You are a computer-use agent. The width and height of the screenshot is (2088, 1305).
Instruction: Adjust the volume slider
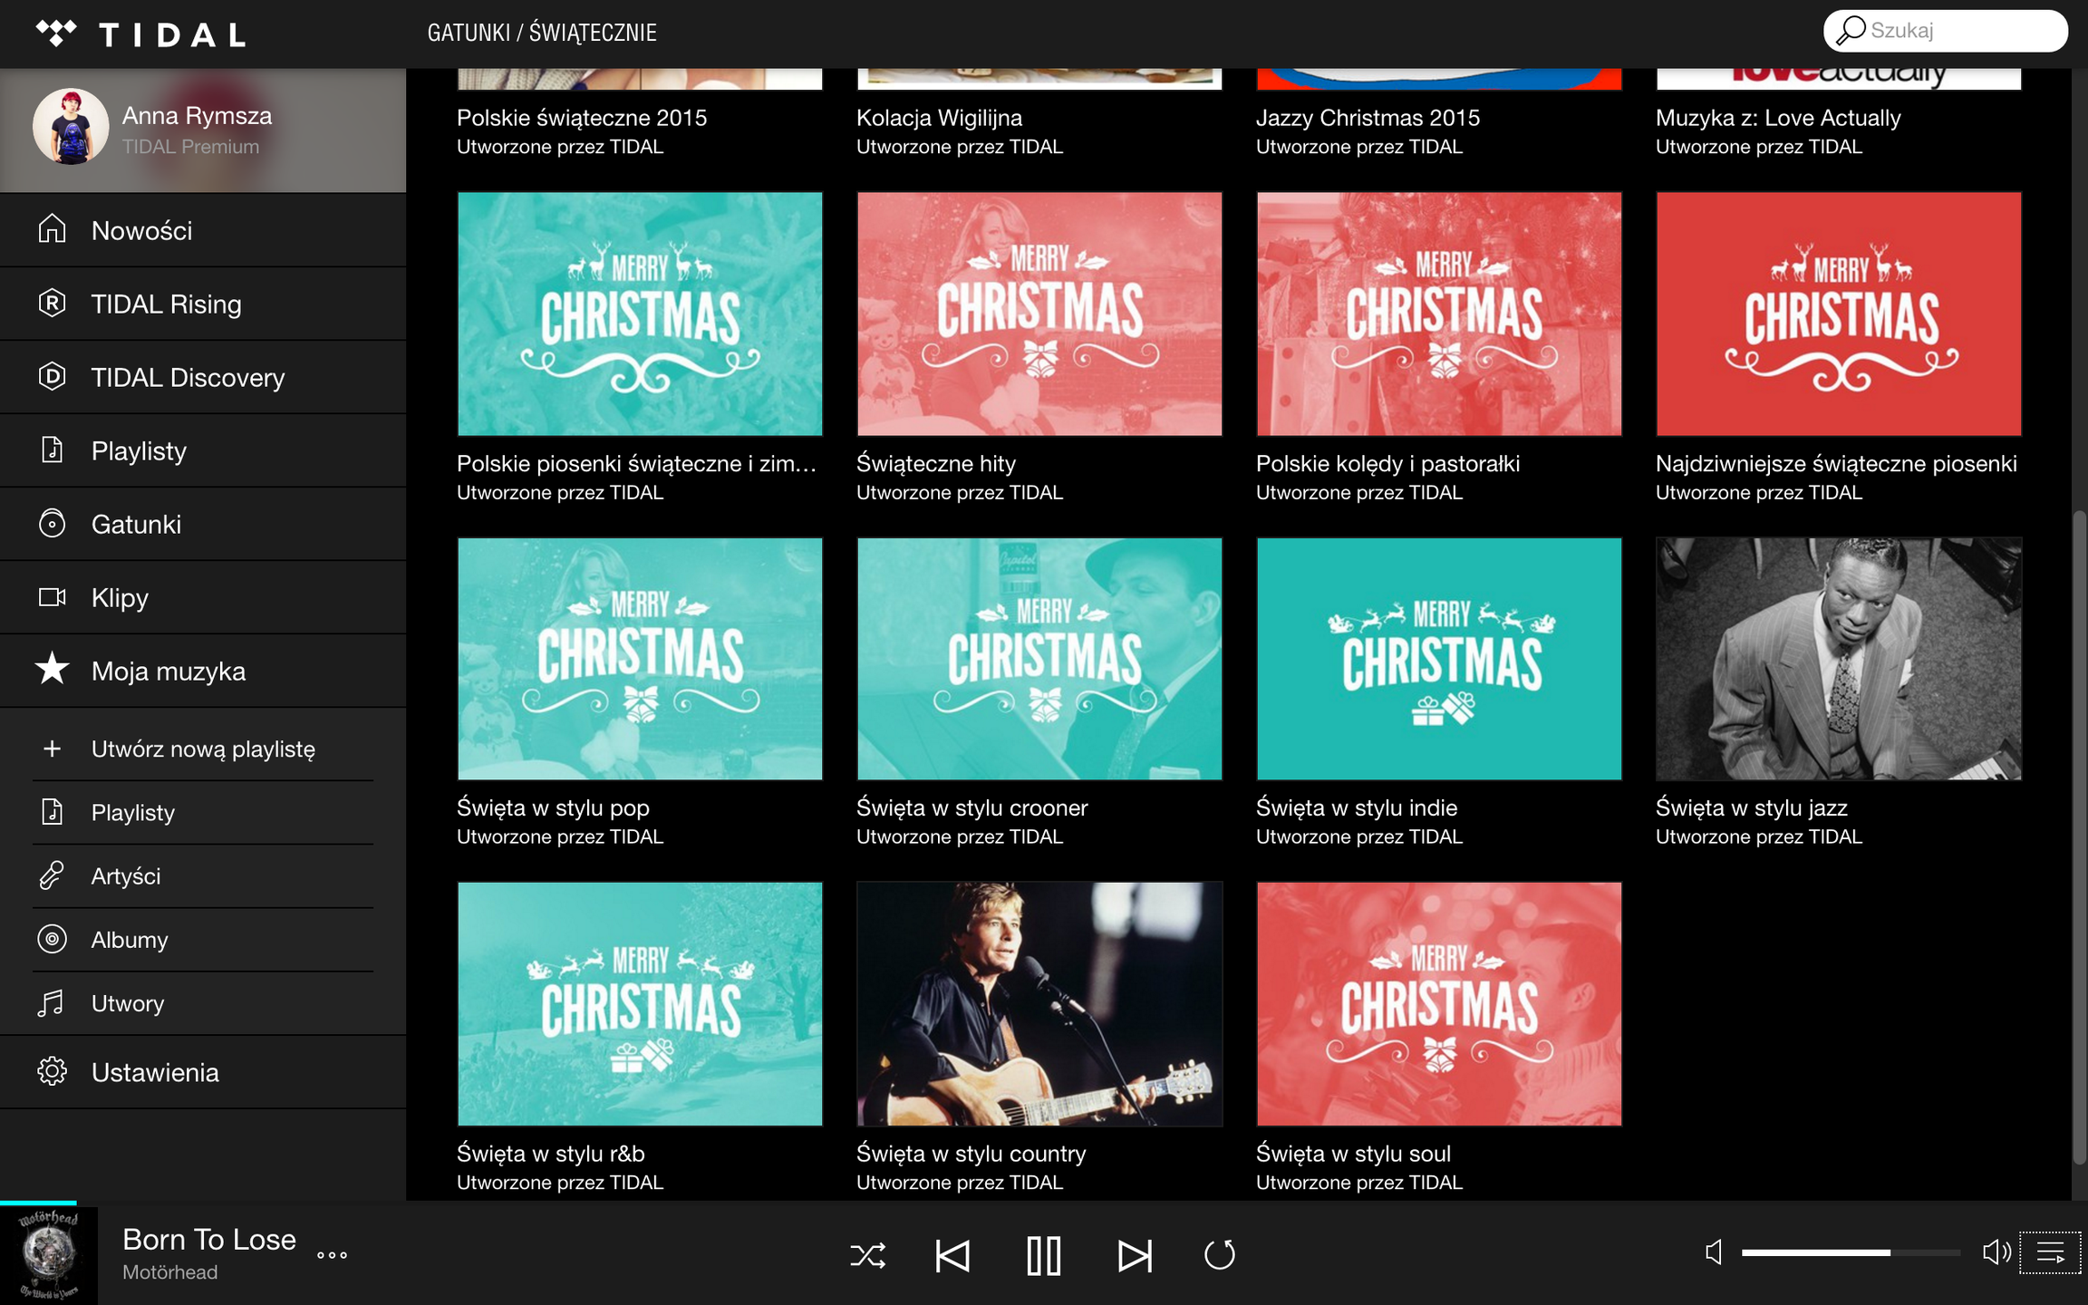pos(1851,1252)
